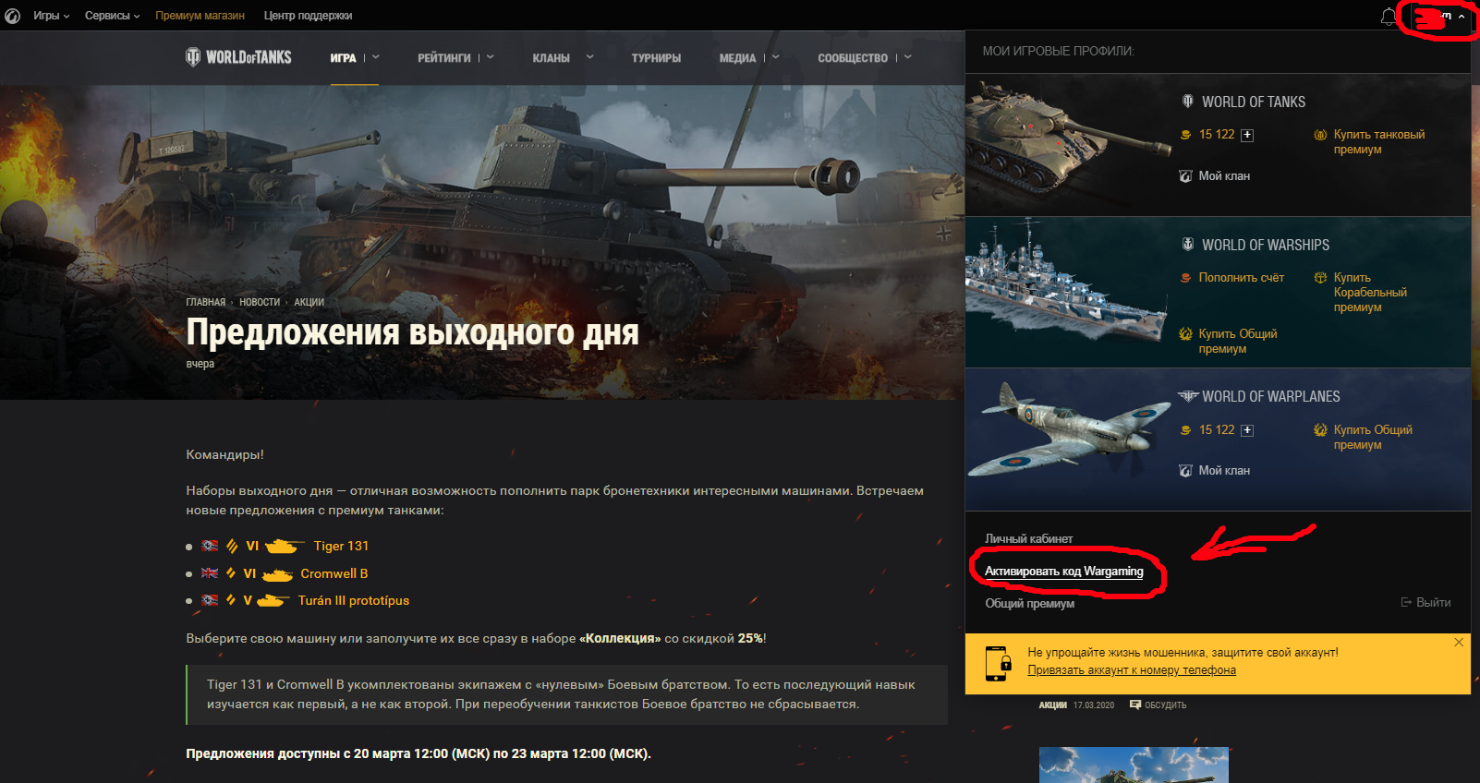This screenshot has height=783, width=1480.
Task: Open the МЕДИА navigation item
Action: point(737,58)
